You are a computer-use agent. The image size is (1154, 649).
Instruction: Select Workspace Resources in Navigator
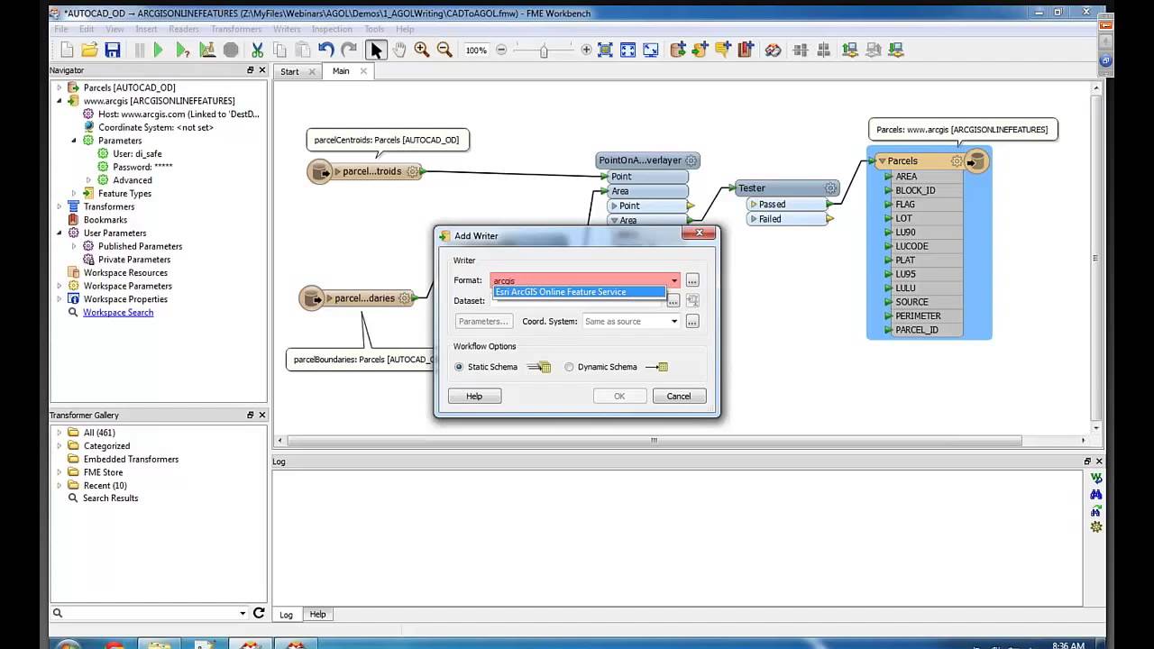(x=125, y=272)
